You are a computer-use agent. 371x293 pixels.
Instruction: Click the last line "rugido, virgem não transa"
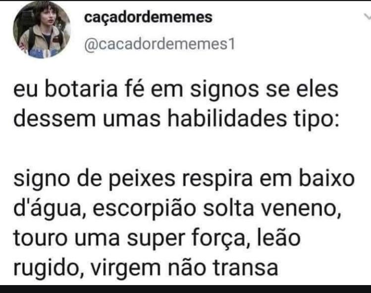[146, 268]
